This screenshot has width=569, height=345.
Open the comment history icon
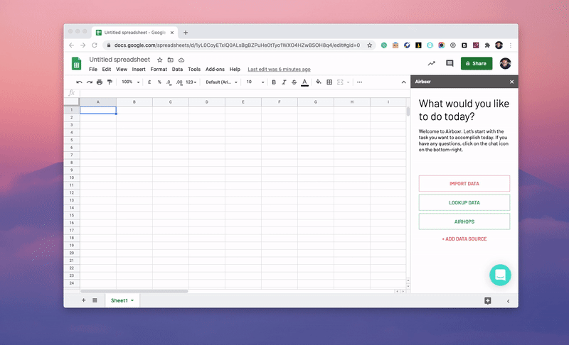450,63
